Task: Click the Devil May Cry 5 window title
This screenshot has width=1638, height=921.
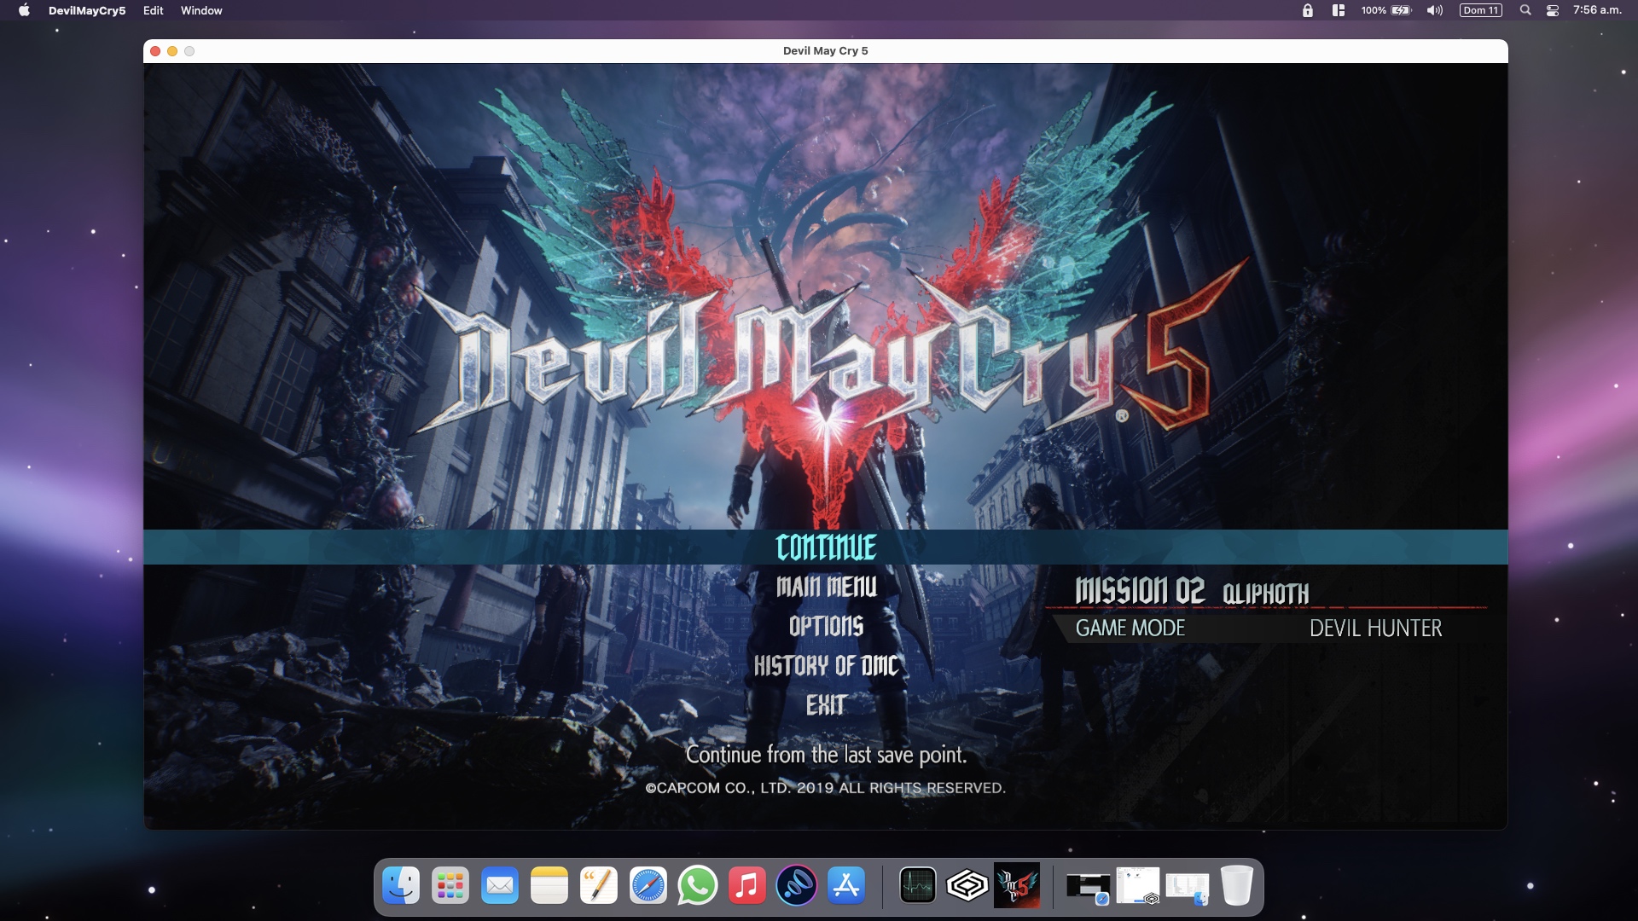Action: [826, 51]
